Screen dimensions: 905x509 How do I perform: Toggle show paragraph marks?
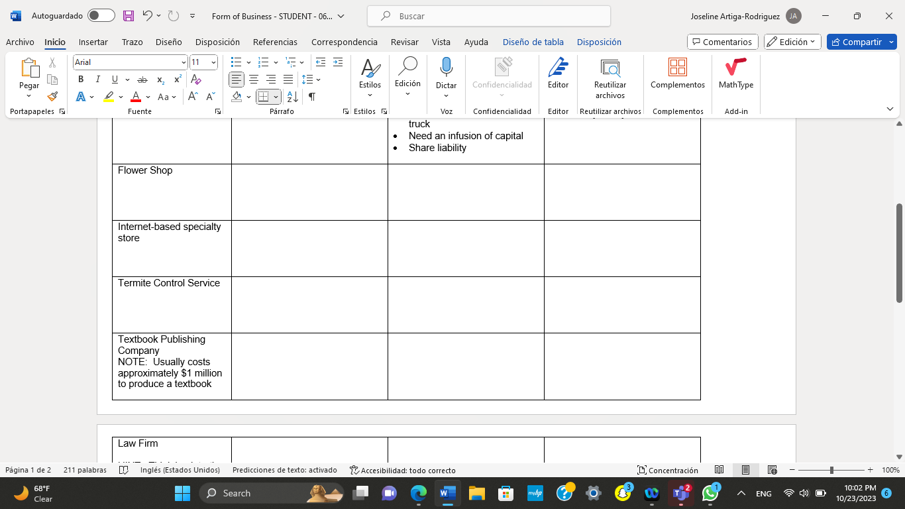(x=311, y=97)
